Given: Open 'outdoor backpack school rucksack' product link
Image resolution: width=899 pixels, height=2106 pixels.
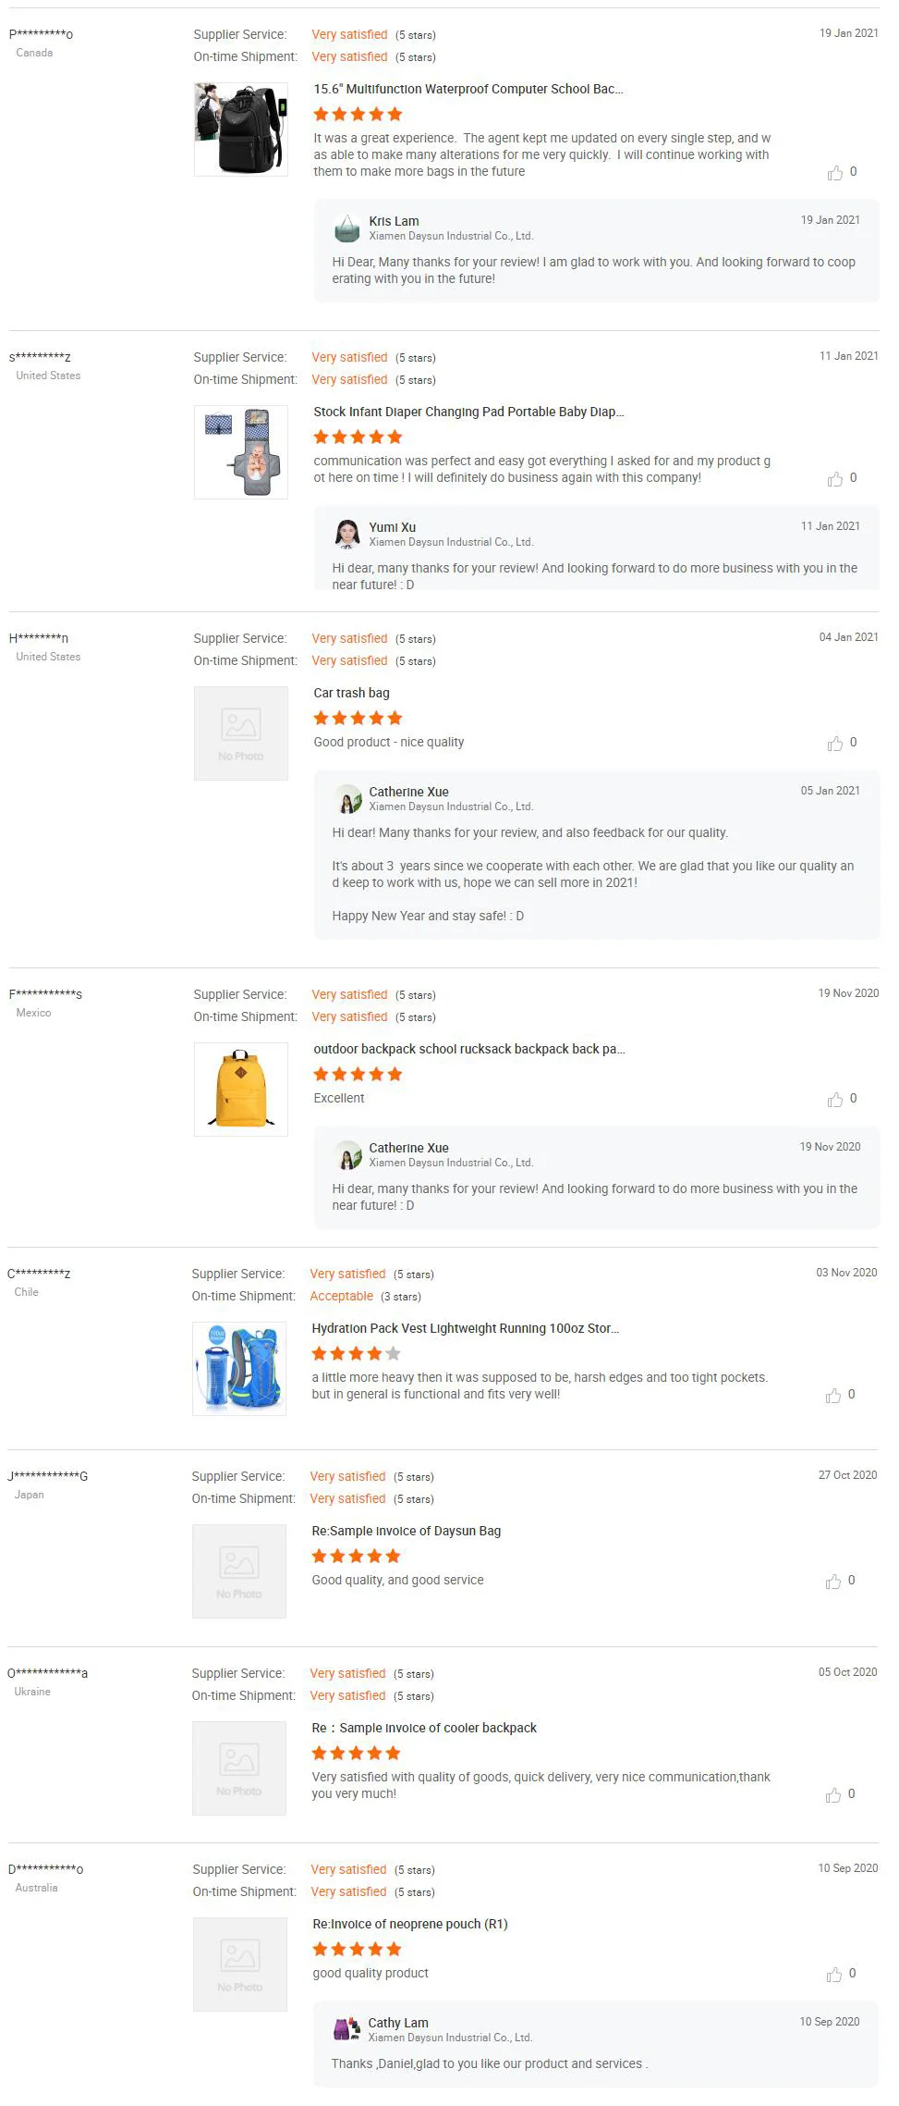Looking at the screenshot, I should pos(468,1050).
